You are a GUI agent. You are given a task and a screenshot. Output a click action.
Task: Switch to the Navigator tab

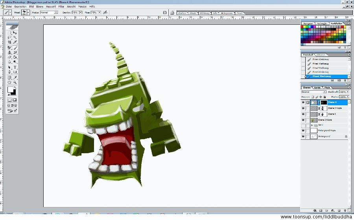coord(308,24)
